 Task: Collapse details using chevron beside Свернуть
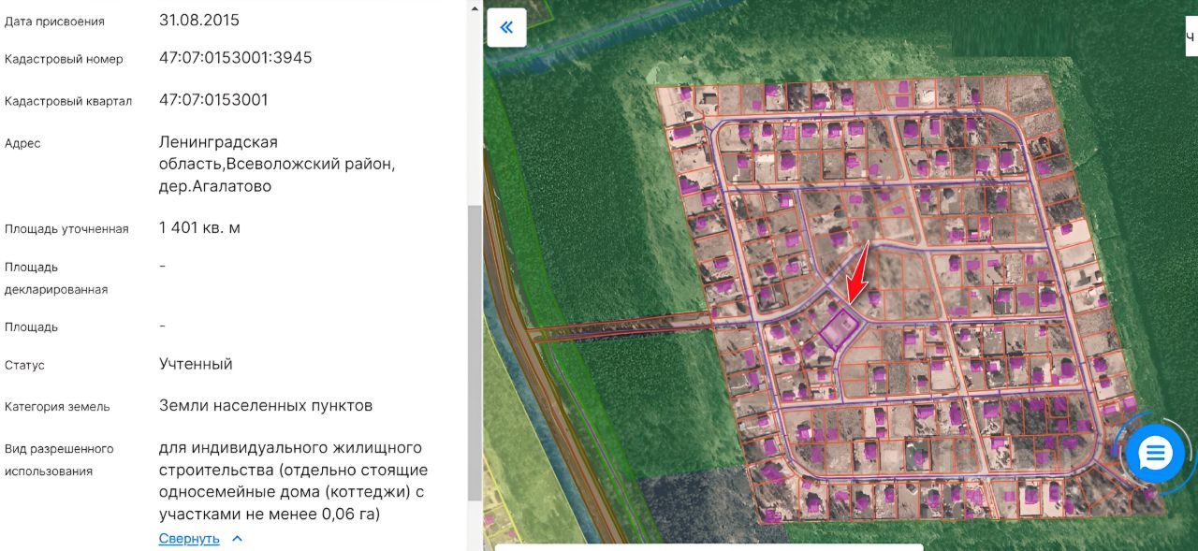click(237, 539)
